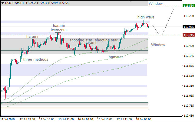Click the lower 'Window' label near 112.420
The image size is (195, 123).
[x=158, y=45]
